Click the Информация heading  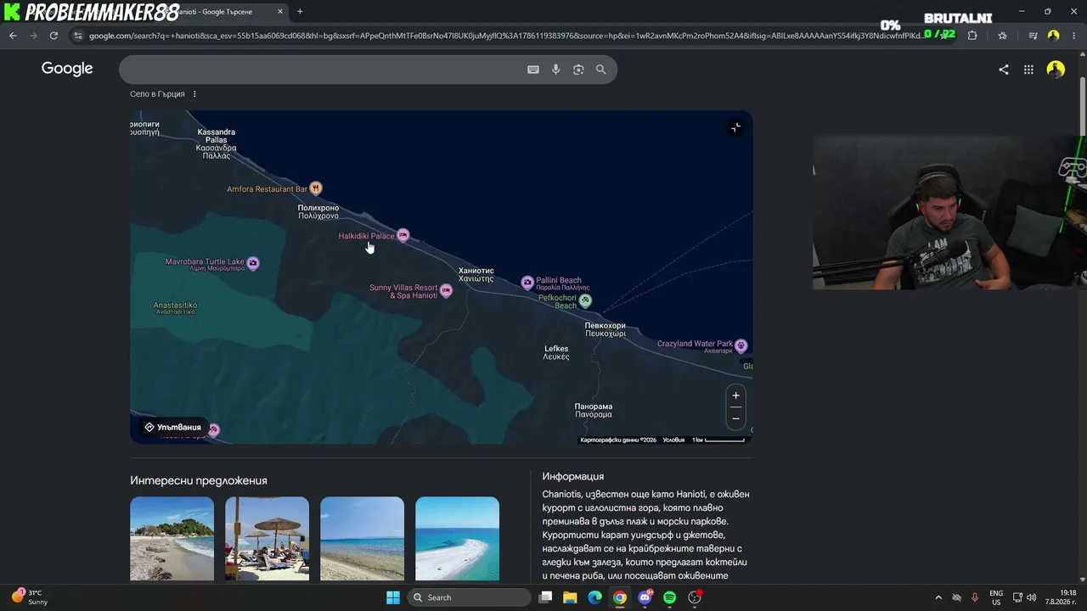[x=573, y=476]
